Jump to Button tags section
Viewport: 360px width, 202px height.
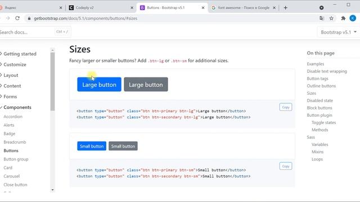pyautogui.click(x=317, y=79)
